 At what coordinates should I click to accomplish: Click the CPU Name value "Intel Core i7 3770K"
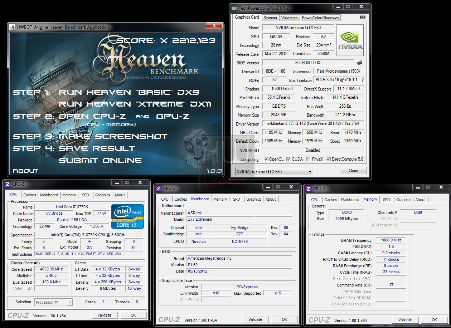[x=72, y=207]
